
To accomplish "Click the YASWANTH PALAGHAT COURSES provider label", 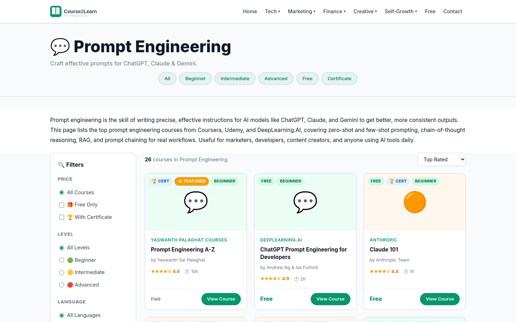I will tap(189, 240).
